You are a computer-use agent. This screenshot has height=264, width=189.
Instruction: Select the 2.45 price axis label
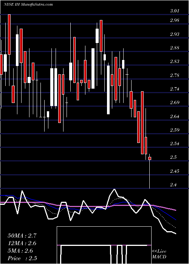[x=174, y=171]
